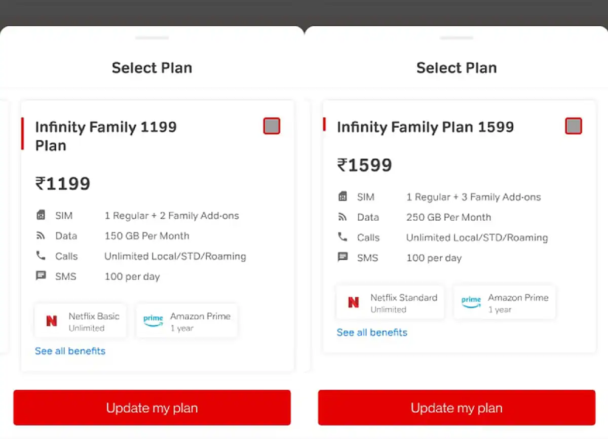Image resolution: width=608 pixels, height=439 pixels.
Task: Open See all benefits for the 1599 plan
Action: [372, 332]
